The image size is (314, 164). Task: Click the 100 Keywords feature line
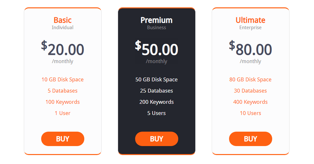point(63,102)
